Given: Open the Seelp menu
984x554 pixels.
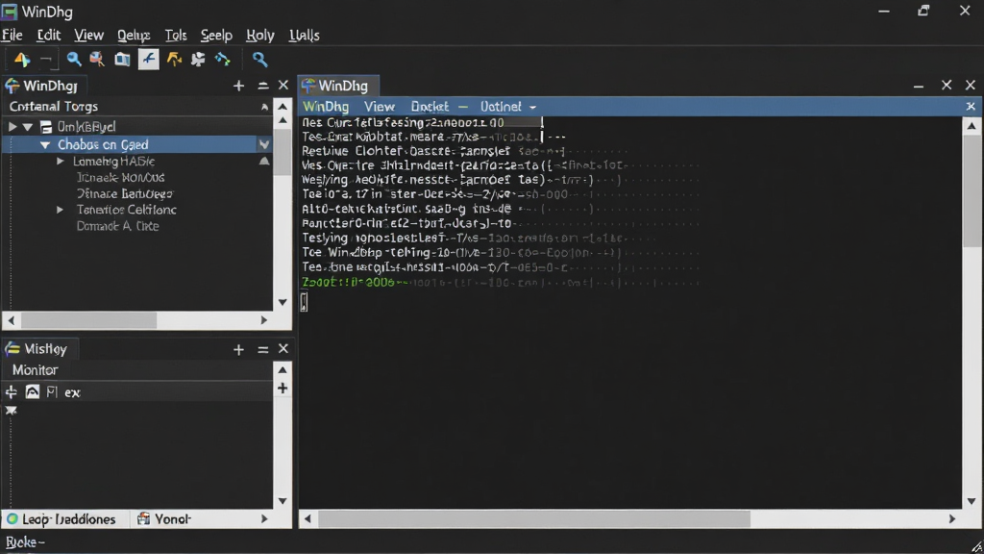Looking at the screenshot, I should pos(216,36).
